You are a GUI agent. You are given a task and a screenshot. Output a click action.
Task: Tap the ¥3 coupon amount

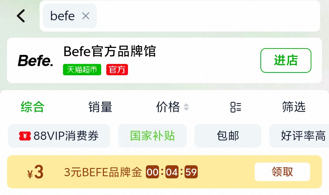tap(36, 172)
